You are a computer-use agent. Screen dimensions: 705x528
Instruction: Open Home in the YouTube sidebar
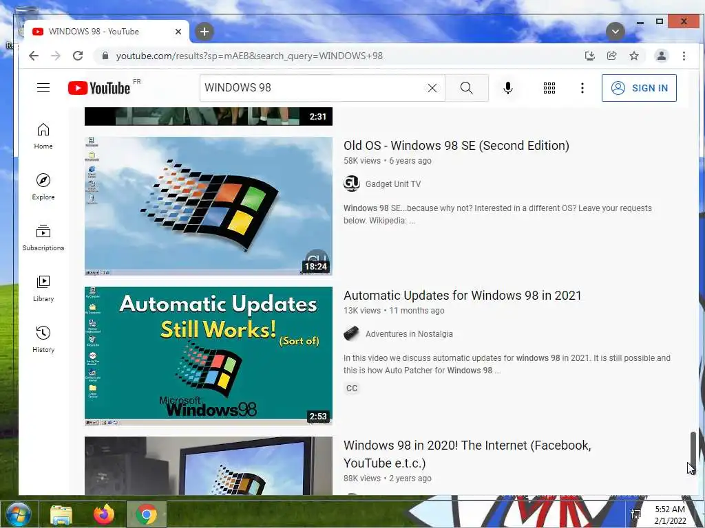click(43, 136)
